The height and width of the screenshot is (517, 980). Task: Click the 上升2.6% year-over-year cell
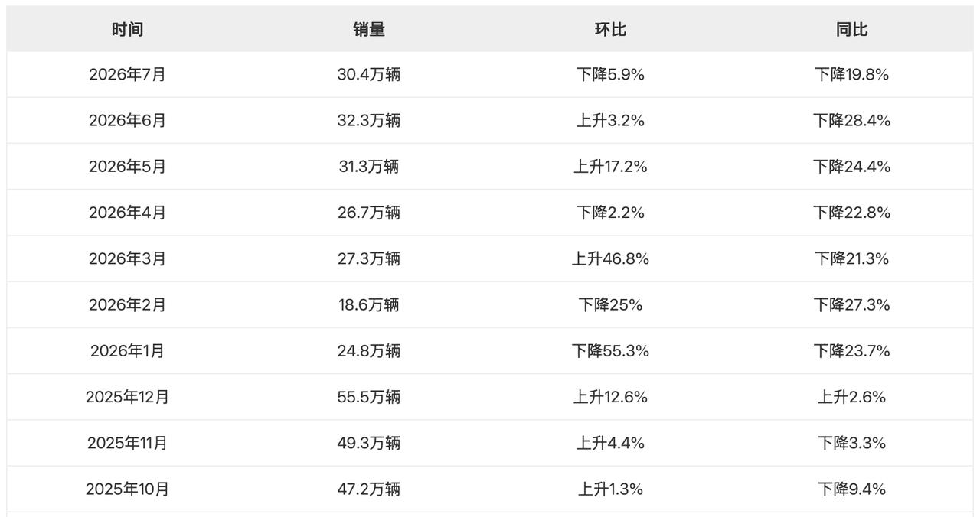point(851,397)
